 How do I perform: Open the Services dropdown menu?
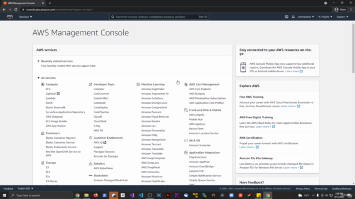coord(26,17)
